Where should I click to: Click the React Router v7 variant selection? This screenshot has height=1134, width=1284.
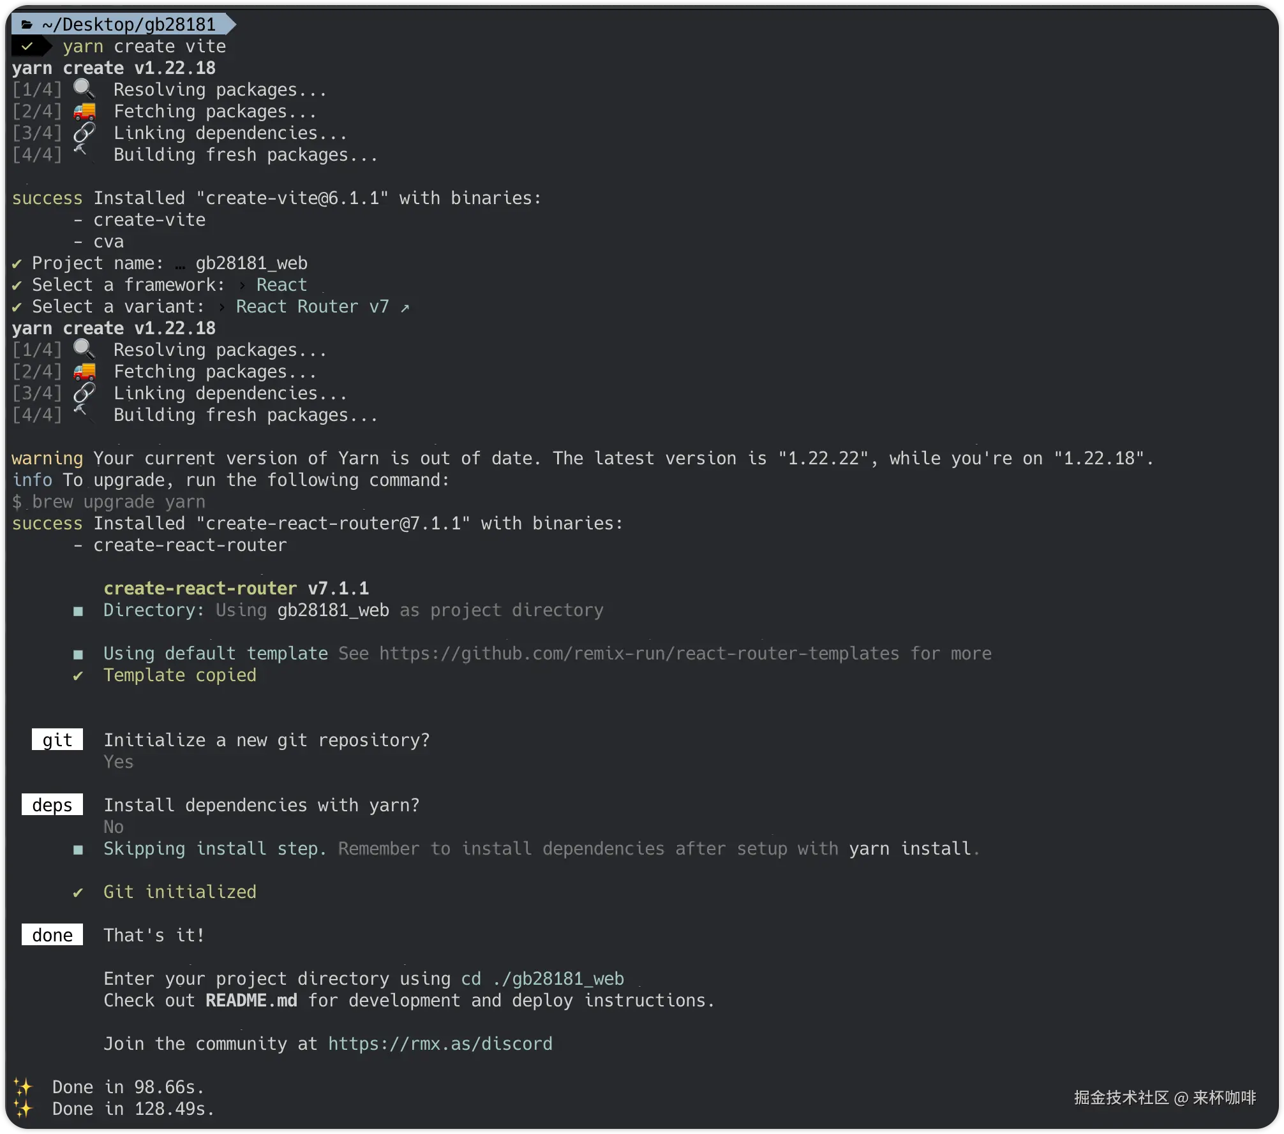click(312, 307)
